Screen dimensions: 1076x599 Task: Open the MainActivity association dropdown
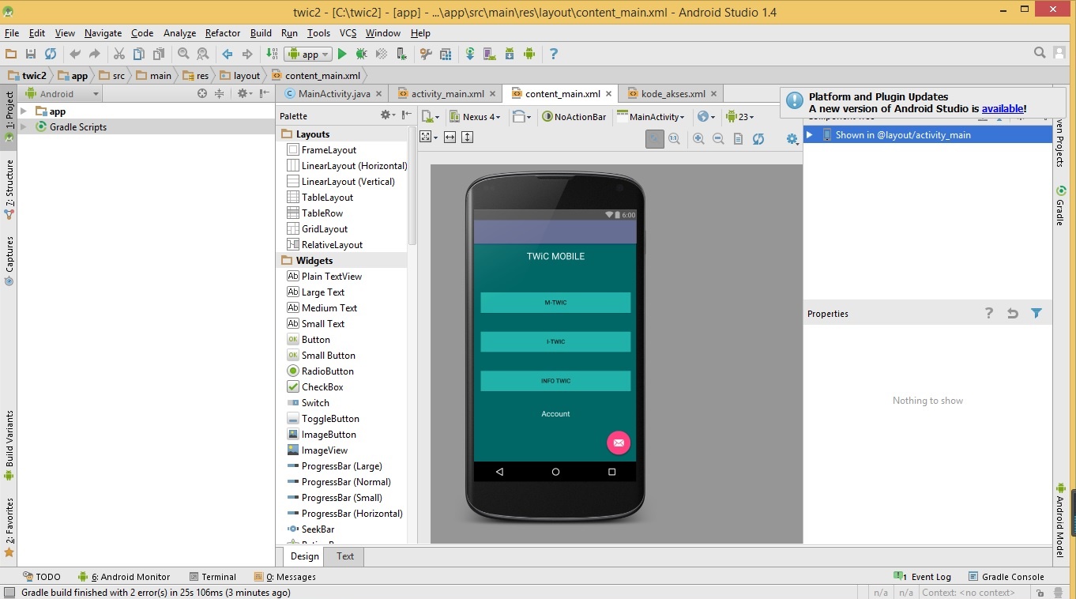pos(651,116)
